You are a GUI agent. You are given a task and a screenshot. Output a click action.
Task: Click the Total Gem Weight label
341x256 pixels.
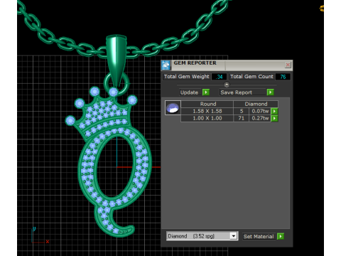187,77
